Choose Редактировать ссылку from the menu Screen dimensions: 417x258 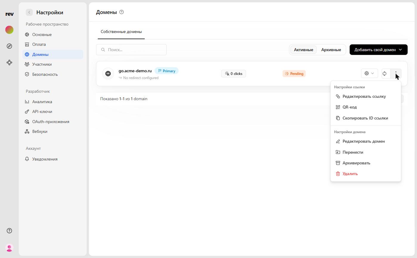click(x=366, y=96)
